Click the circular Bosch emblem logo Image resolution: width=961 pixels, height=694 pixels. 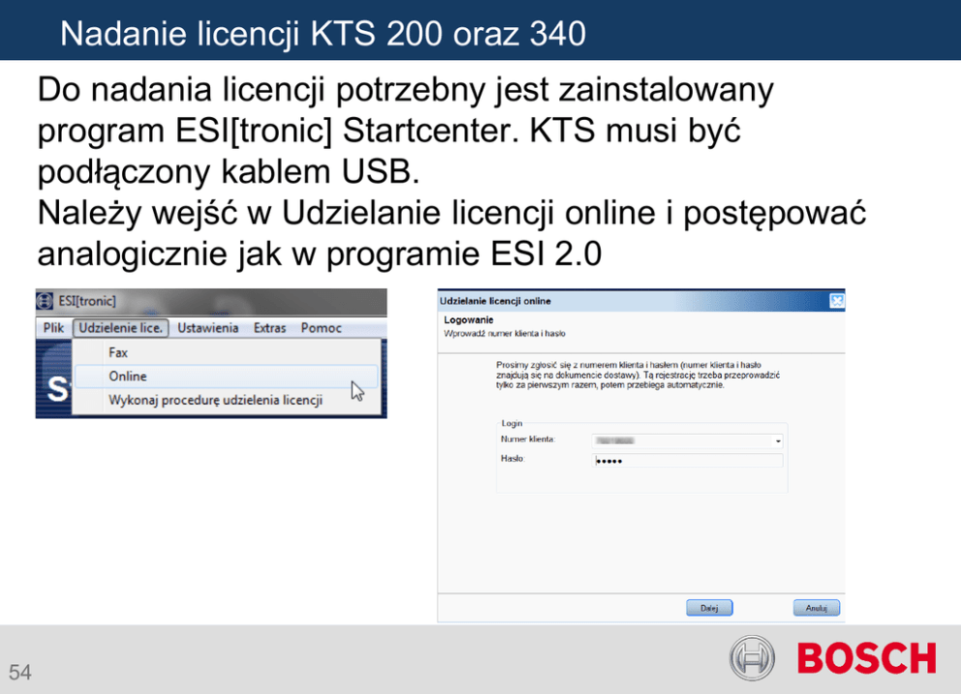tap(754, 659)
